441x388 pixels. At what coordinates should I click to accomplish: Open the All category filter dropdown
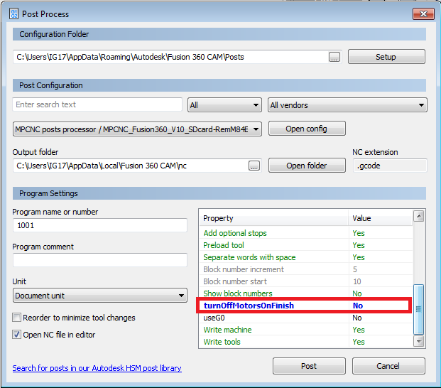point(224,105)
